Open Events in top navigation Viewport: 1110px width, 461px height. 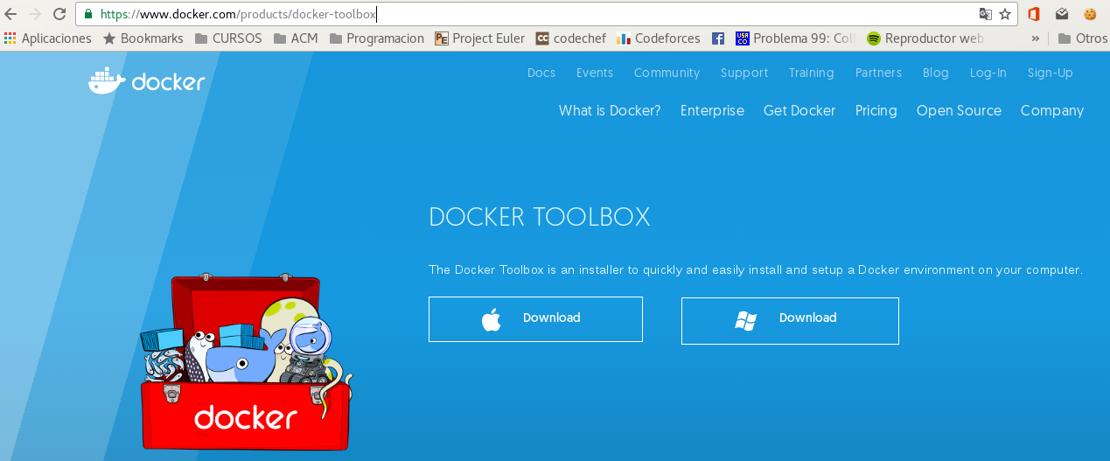595,73
